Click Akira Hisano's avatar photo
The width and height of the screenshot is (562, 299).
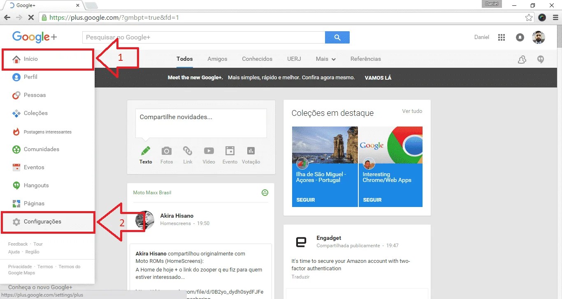tap(145, 220)
